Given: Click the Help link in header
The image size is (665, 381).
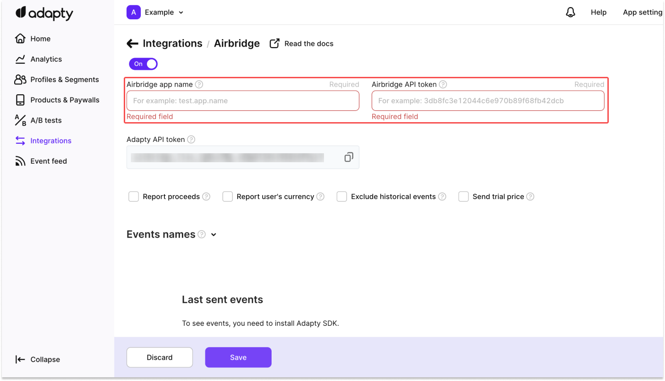Looking at the screenshot, I should pos(598,12).
